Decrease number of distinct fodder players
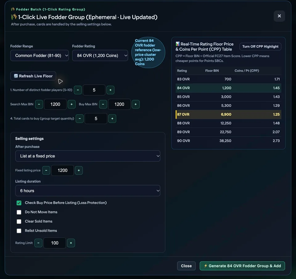The height and width of the screenshot is (279, 296). click(78, 90)
